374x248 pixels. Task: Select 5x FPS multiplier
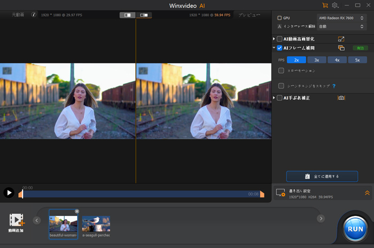pos(357,60)
